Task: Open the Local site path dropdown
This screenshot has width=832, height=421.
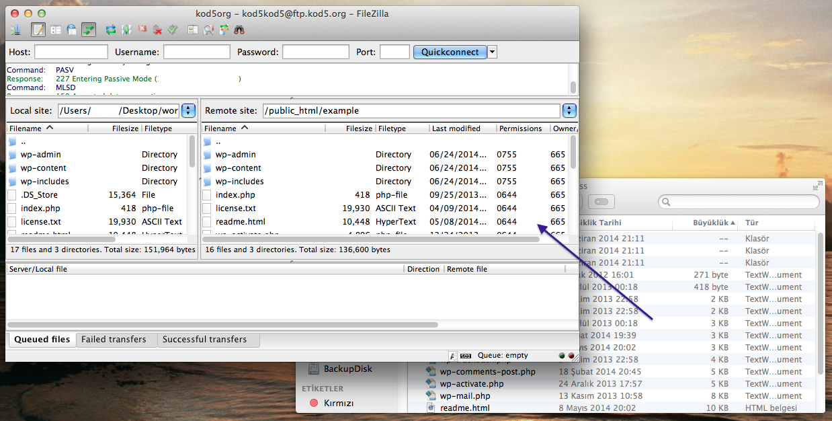Action: tap(188, 110)
